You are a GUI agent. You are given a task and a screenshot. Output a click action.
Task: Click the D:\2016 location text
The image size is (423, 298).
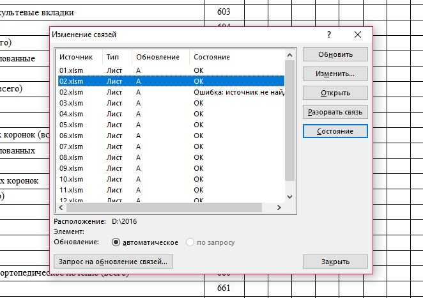125,221
